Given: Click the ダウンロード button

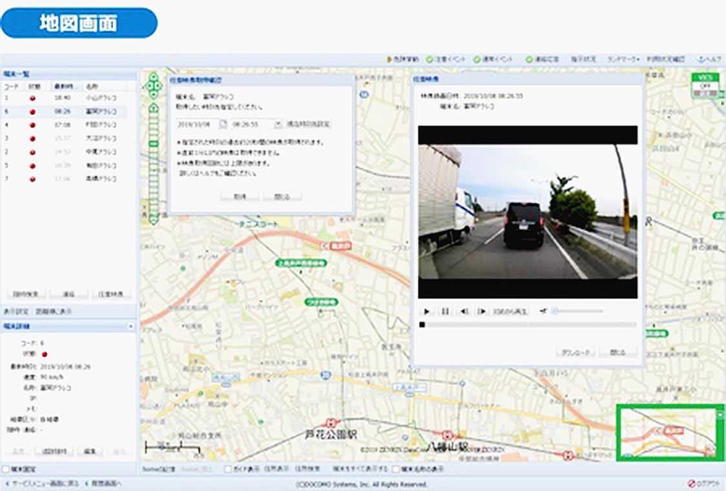Looking at the screenshot, I should click(574, 352).
